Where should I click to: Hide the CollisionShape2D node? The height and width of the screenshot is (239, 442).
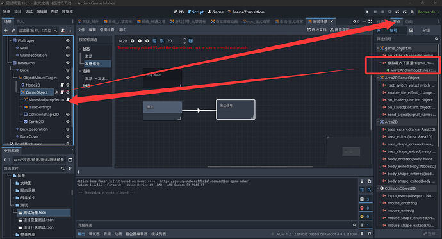point(68,115)
